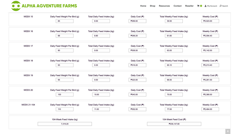The image size is (239, 134).
Task: Open the Contact page link
Action: [177, 6]
